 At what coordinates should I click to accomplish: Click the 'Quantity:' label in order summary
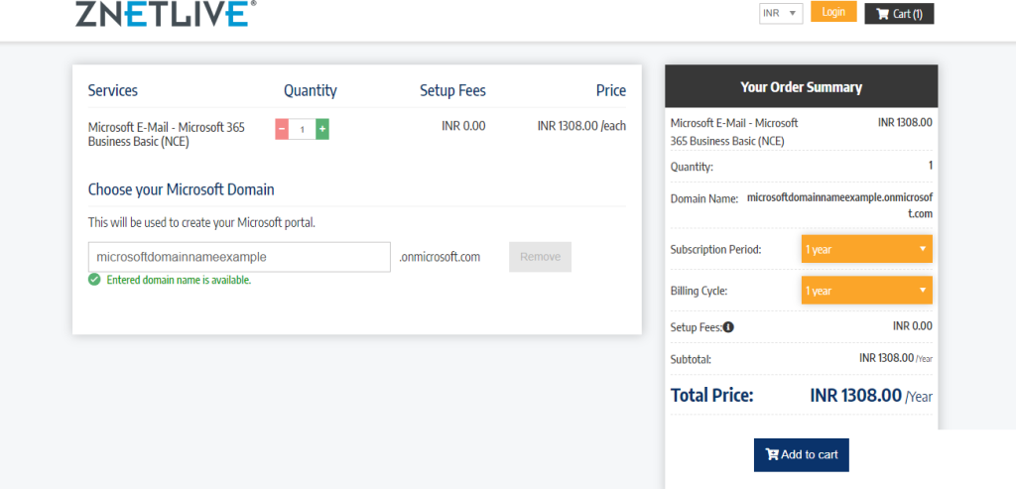pos(692,167)
